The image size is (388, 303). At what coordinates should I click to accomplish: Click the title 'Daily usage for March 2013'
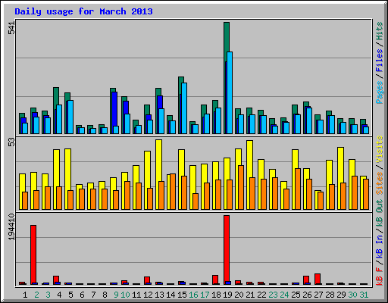[83, 11]
